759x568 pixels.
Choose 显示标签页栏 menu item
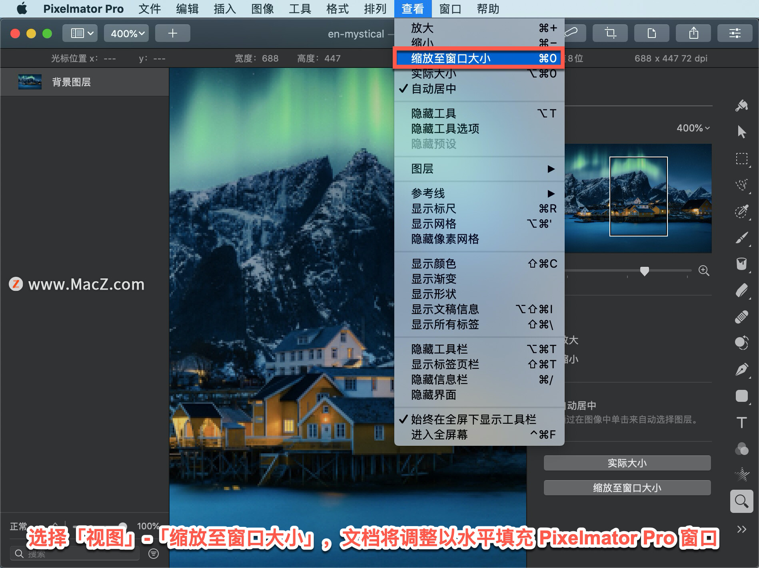click(x=479, y=364)
